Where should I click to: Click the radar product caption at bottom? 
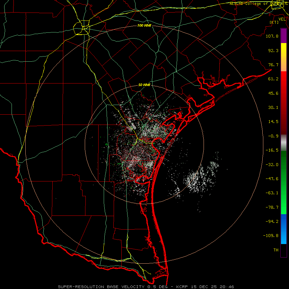(x=146, y=287)
